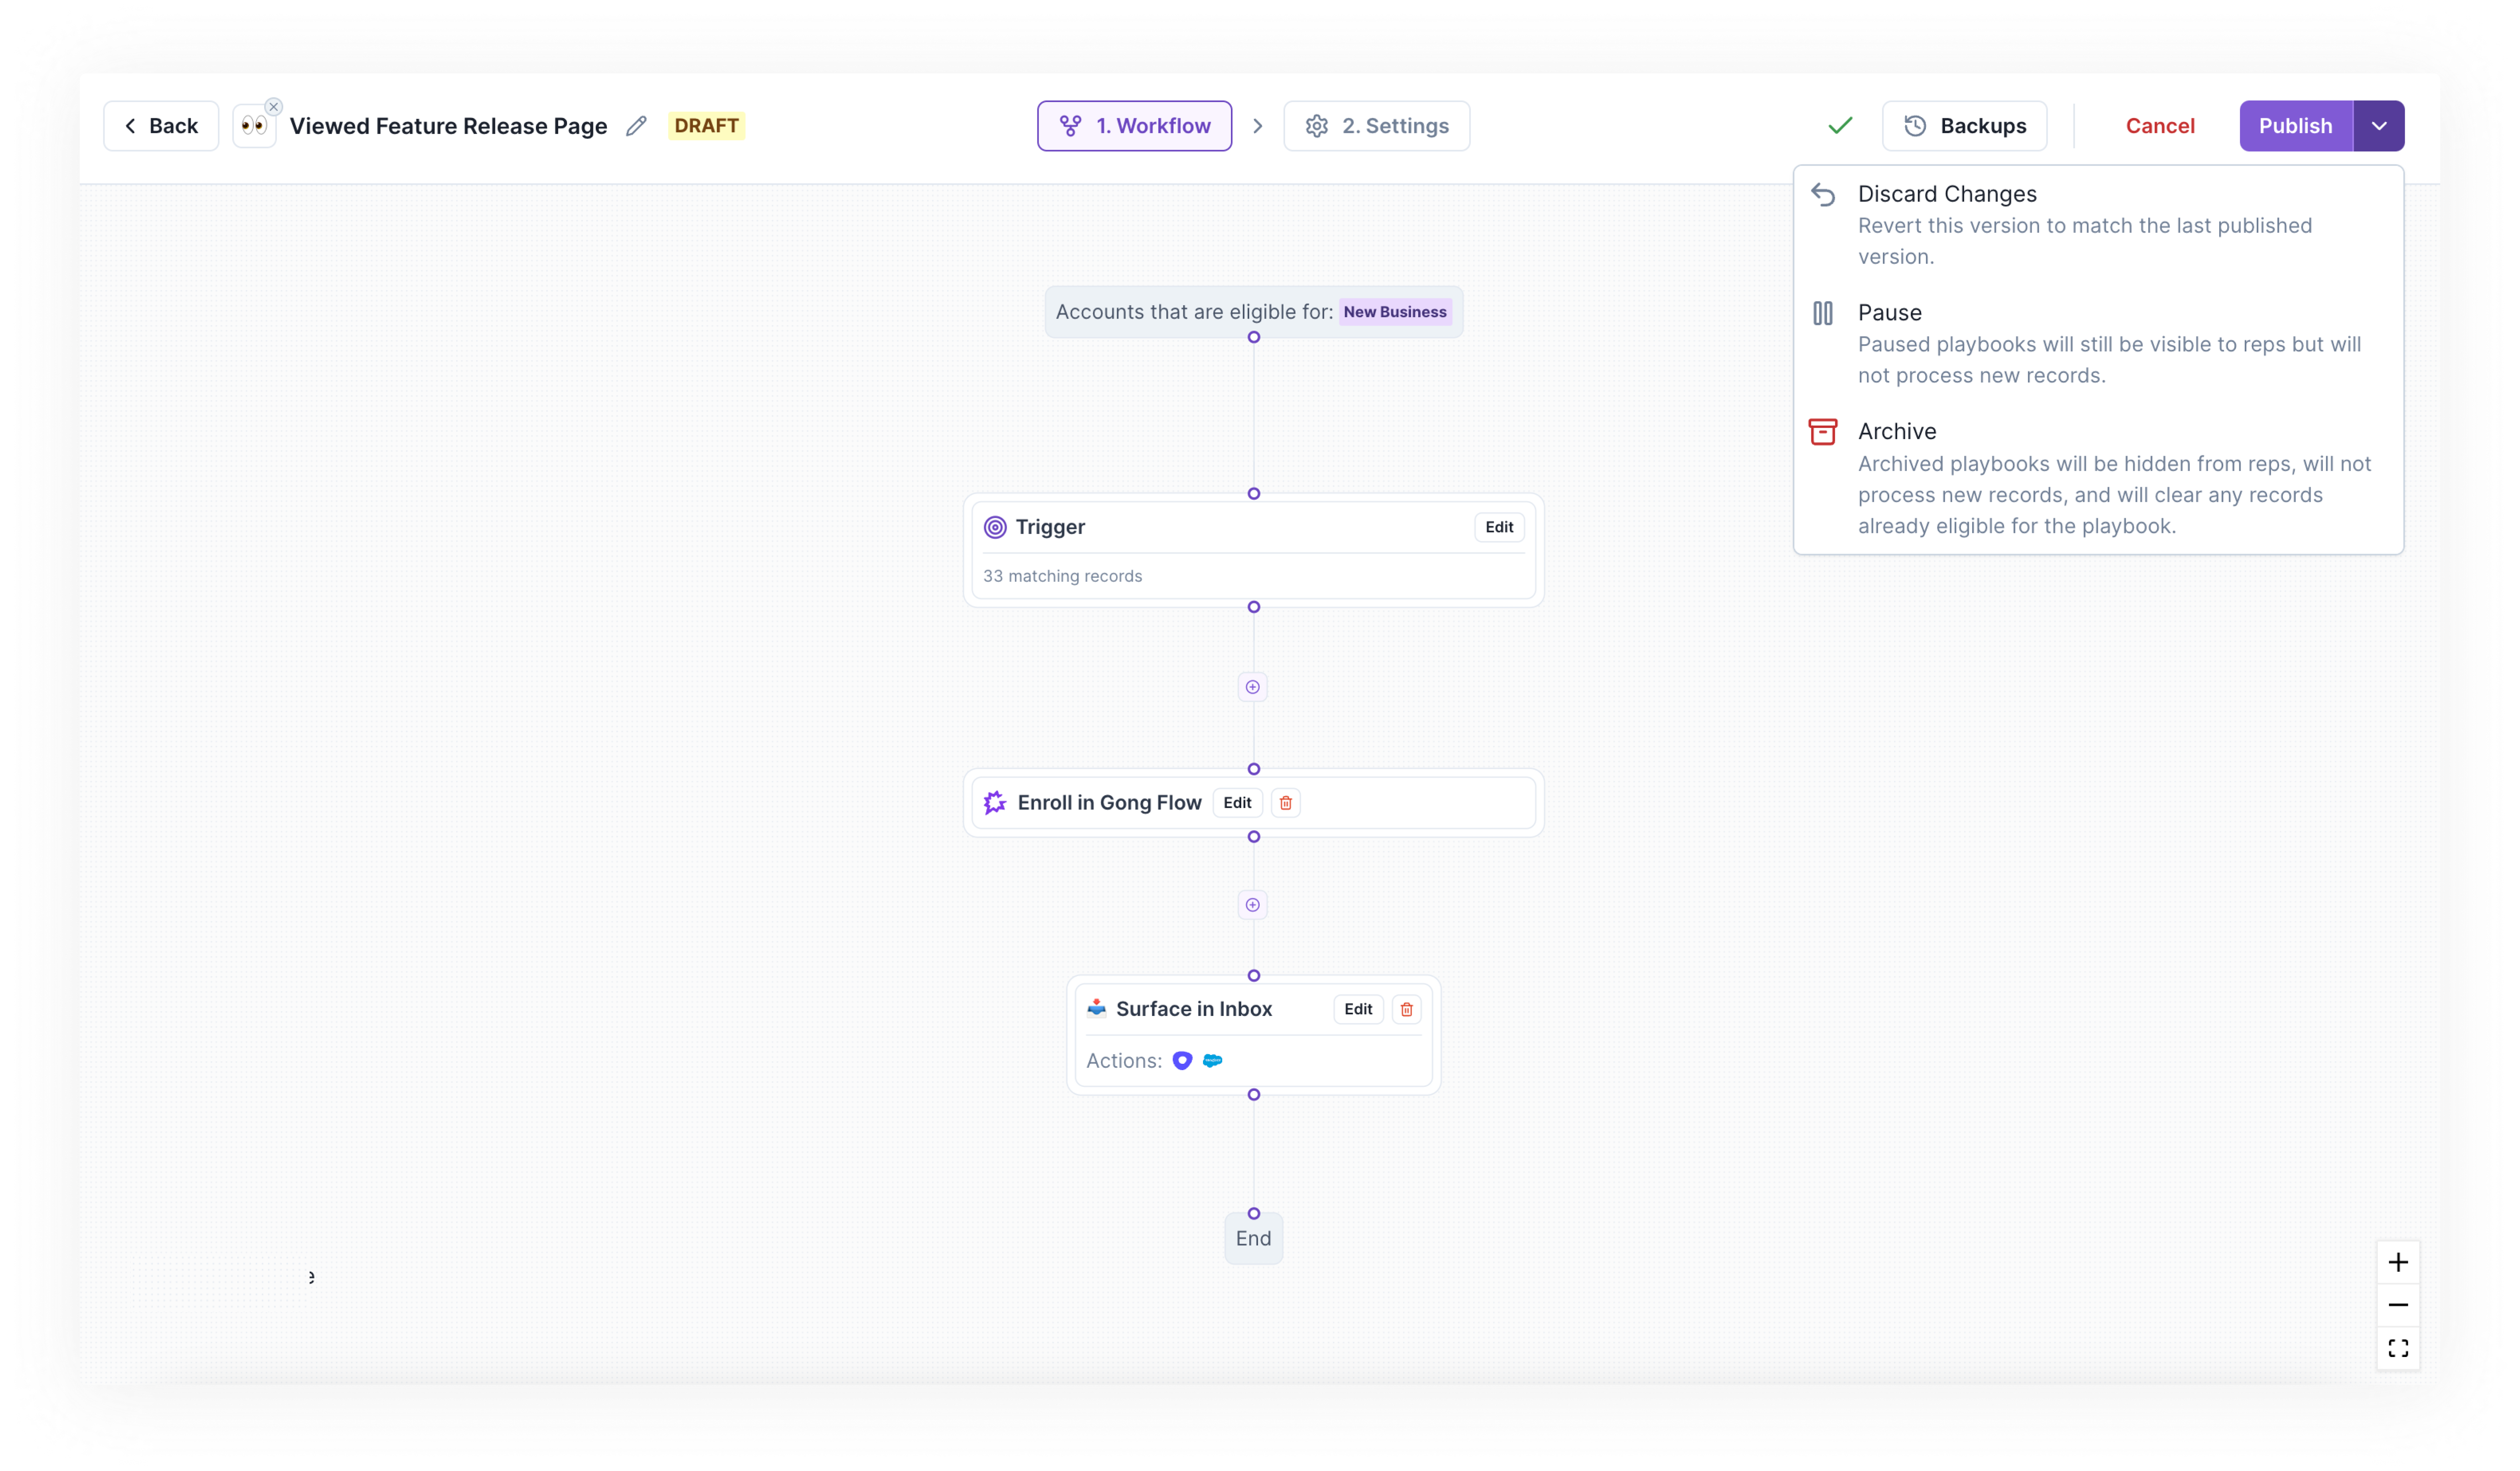This screenshot has width=2520, height=1471.
Task: Click the Salesforce action icon
Action: pyautogui.click(x=1212, y=1061)
